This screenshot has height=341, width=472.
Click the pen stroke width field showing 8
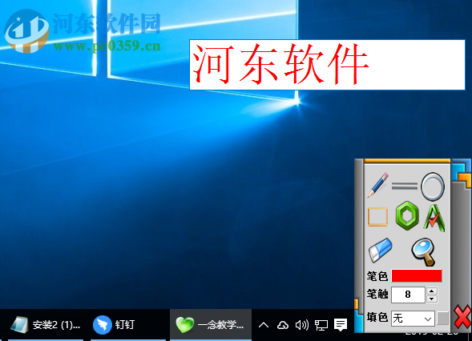tap(408, 295)
